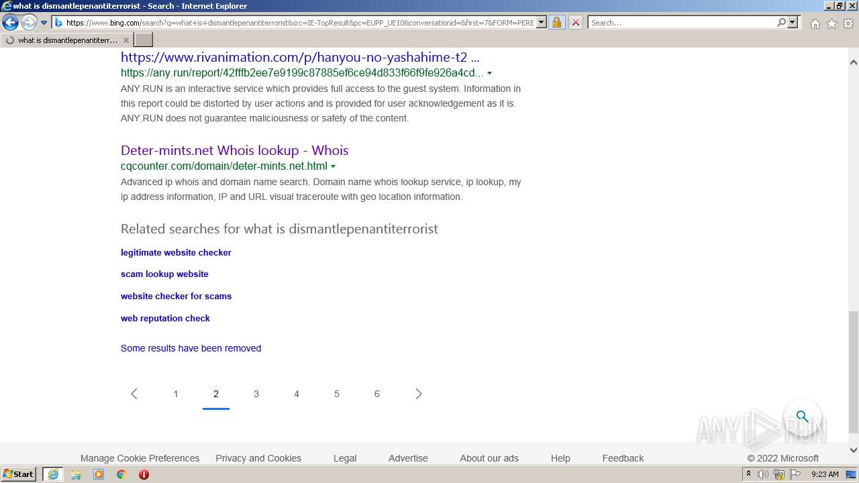Screen dimensions: 859x483
Task: Click the Bing favicon in address bar
Action: point(58,23)
